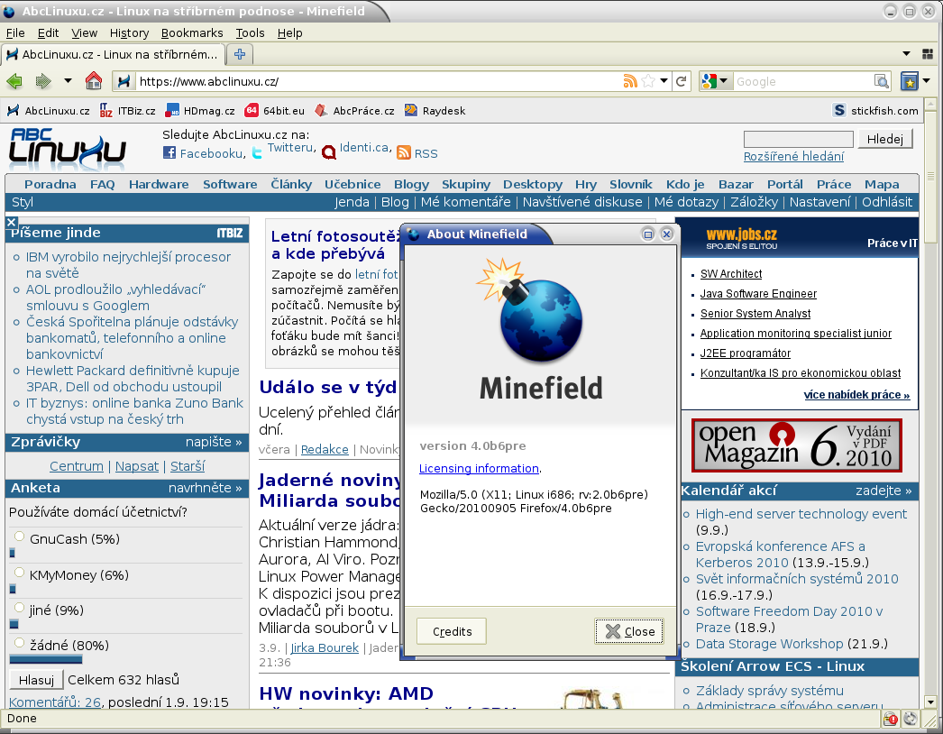Open the Licensing information link
Screen dimensions: 943x734
coord(479,469)
